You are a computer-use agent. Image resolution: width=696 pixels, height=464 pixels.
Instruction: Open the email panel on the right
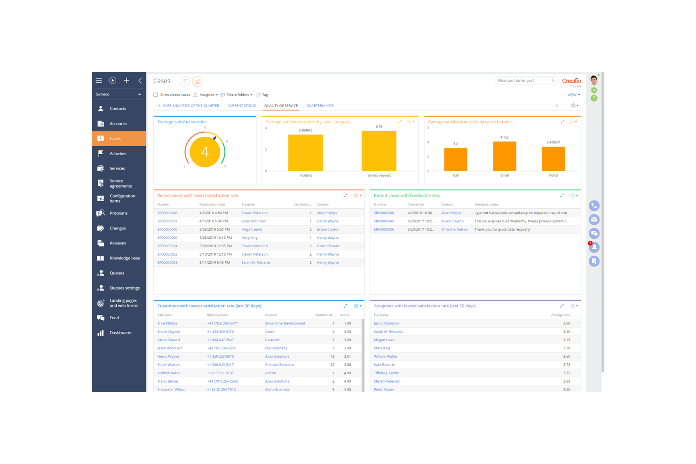coord(594,219)
